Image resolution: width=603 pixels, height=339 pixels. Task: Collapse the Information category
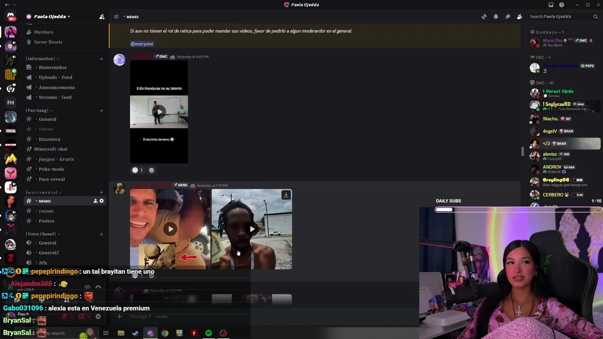pos(42,58)
